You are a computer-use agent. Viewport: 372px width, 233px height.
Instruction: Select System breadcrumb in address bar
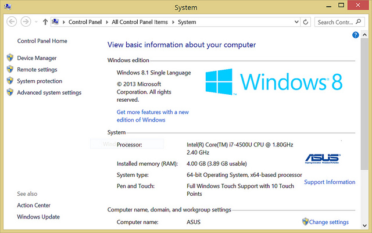point(187,22)
